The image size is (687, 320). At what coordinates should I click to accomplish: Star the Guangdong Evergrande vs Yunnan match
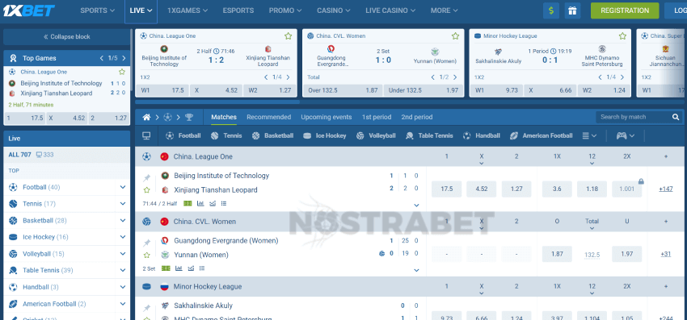147,255
